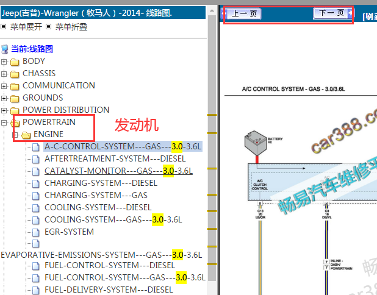Click the 上一页 previous page button

coord(243,13)
